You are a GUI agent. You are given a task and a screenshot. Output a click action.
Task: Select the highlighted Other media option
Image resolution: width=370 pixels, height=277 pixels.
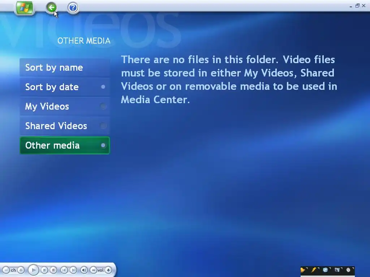(65, 145)
